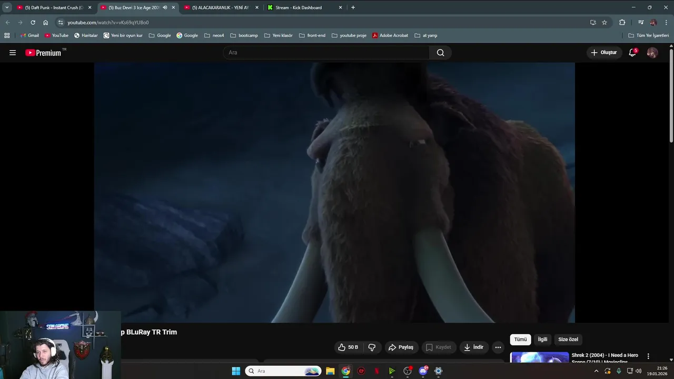Click the Paylaş share button

click(401, 347)
